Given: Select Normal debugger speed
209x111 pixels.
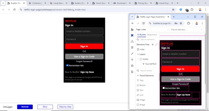Looking at the screenshot, I should point(25,107).
